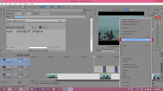Click the Copy toolbar icon
This screenshot has height=91, width=163.
pyautogui.click(x=23, y=7)
